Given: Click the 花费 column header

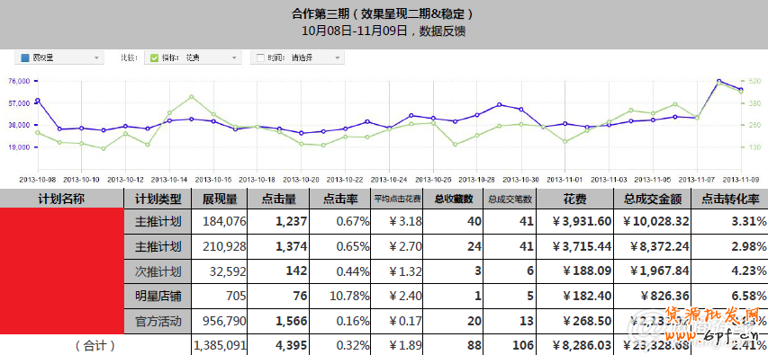Looking at the screenshot, I should [x=575, y=199].
